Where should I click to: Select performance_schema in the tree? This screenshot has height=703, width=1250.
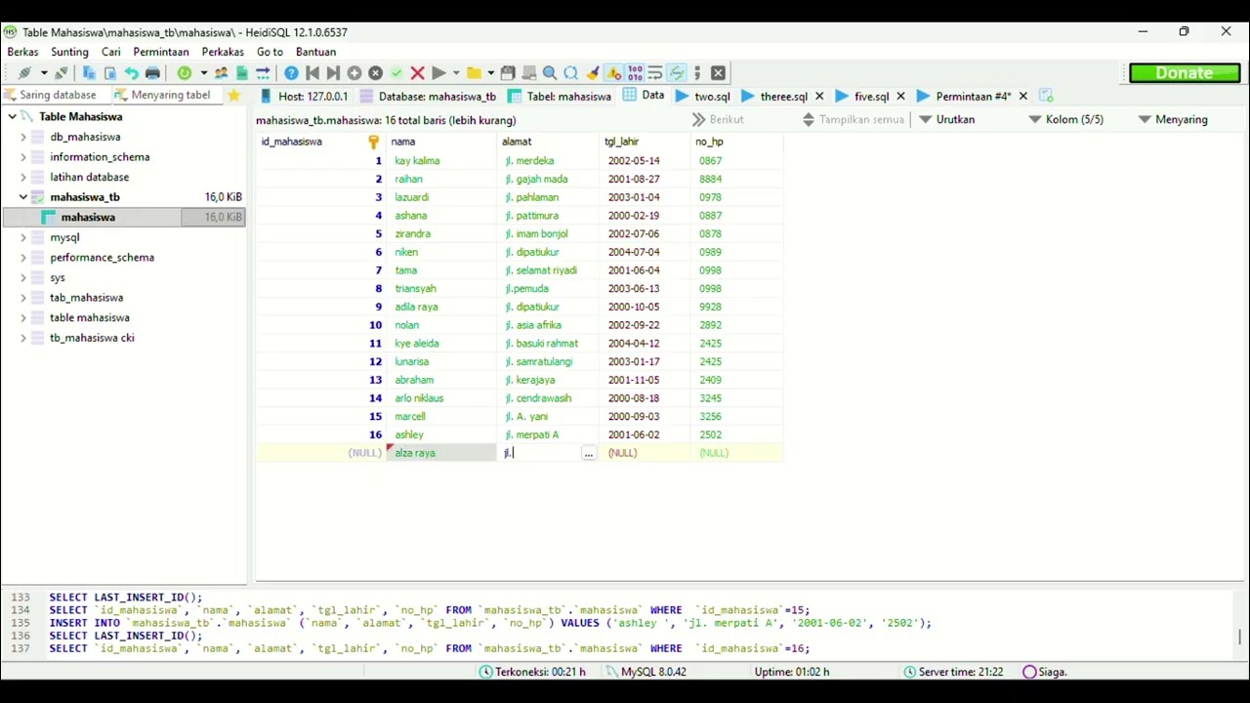(102, 257)
